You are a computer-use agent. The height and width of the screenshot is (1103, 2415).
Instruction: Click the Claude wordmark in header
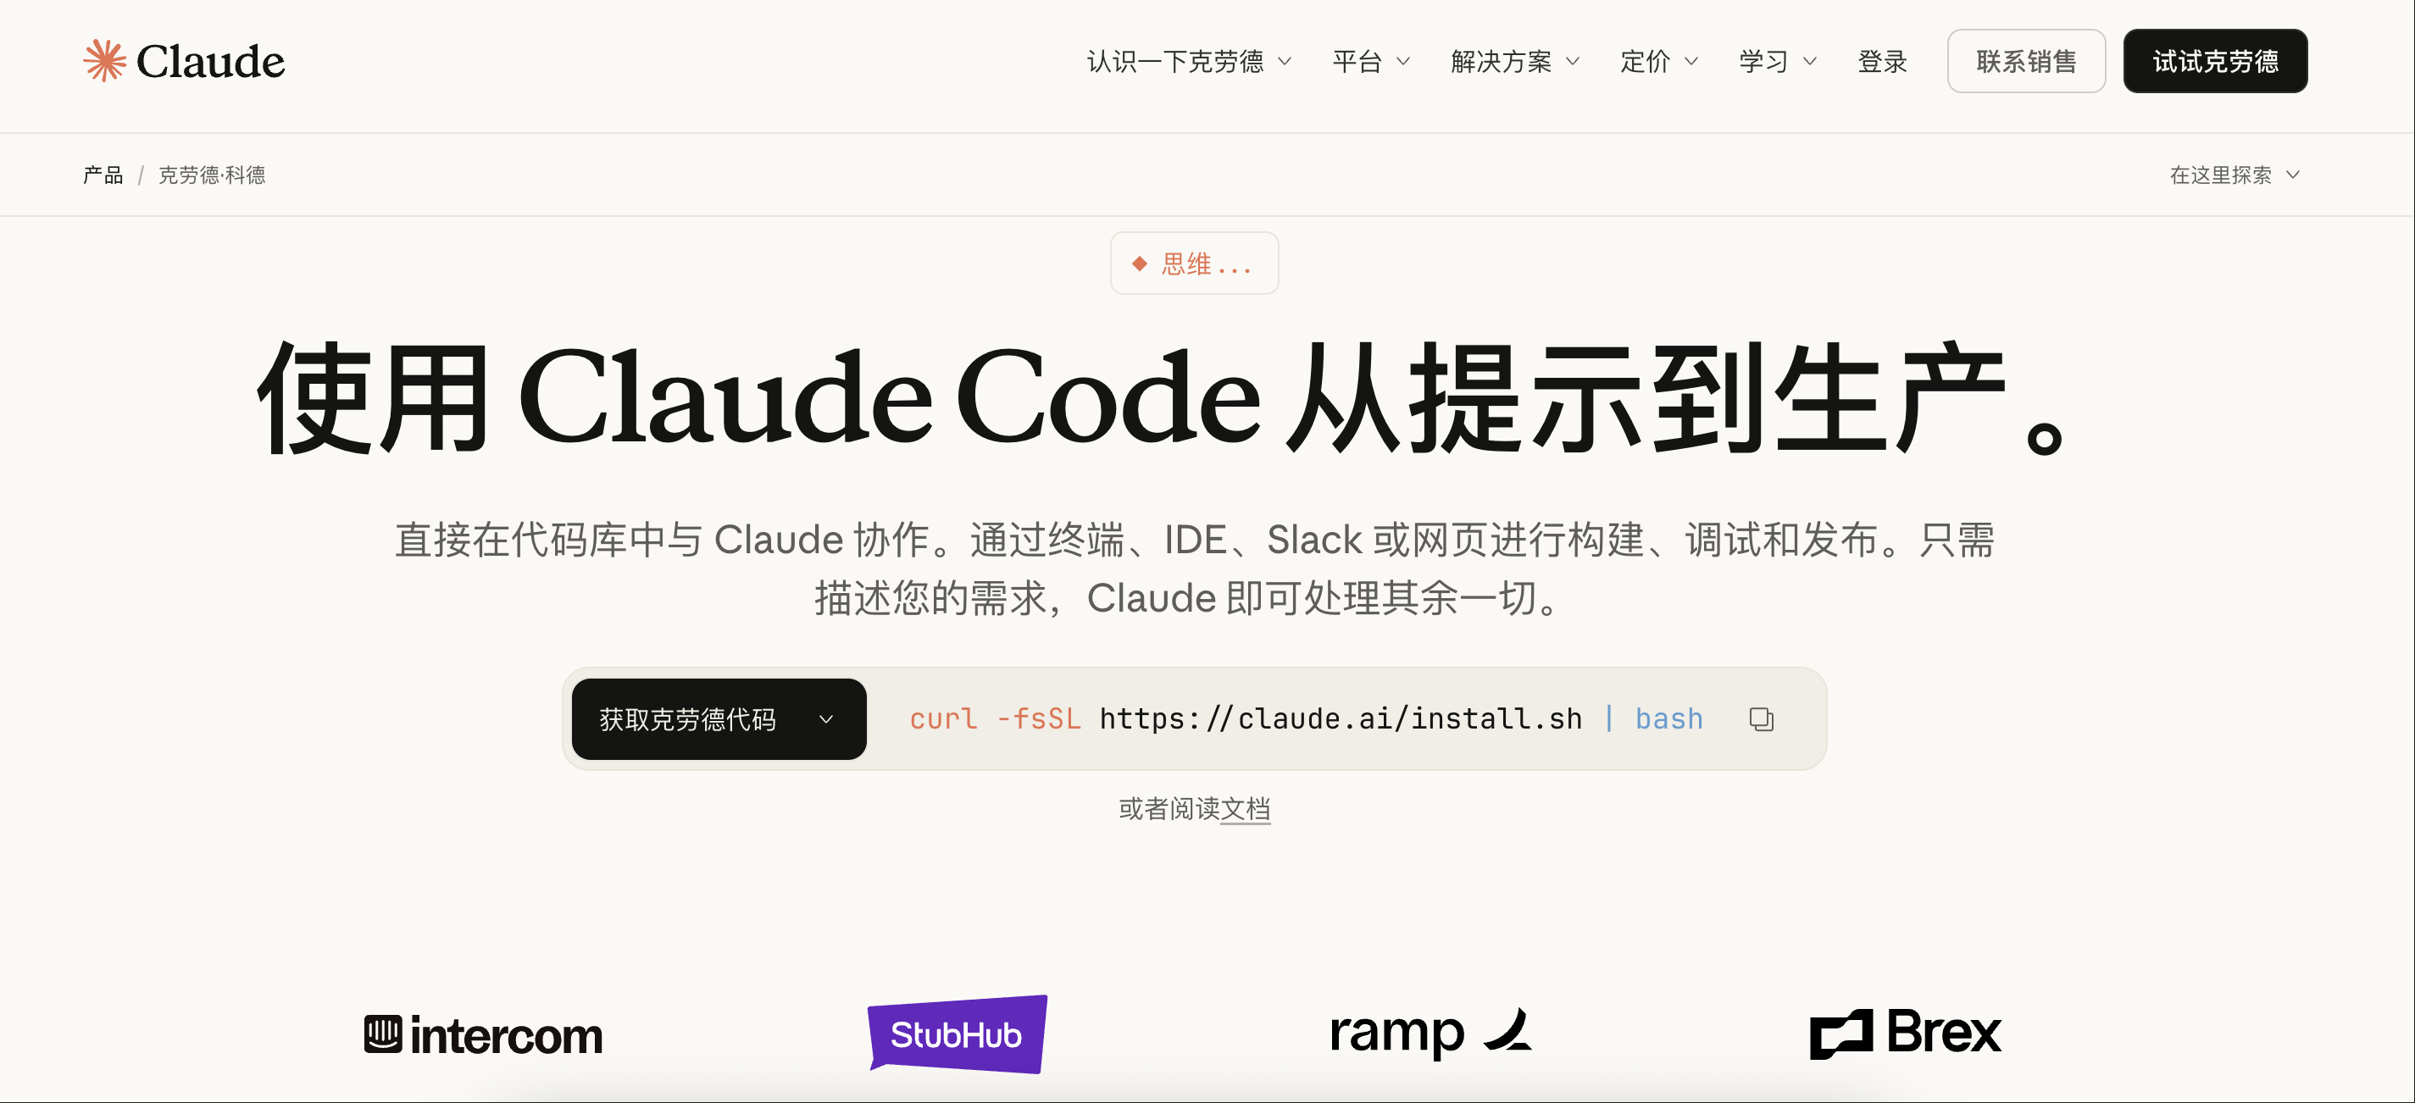pos(210,62)
